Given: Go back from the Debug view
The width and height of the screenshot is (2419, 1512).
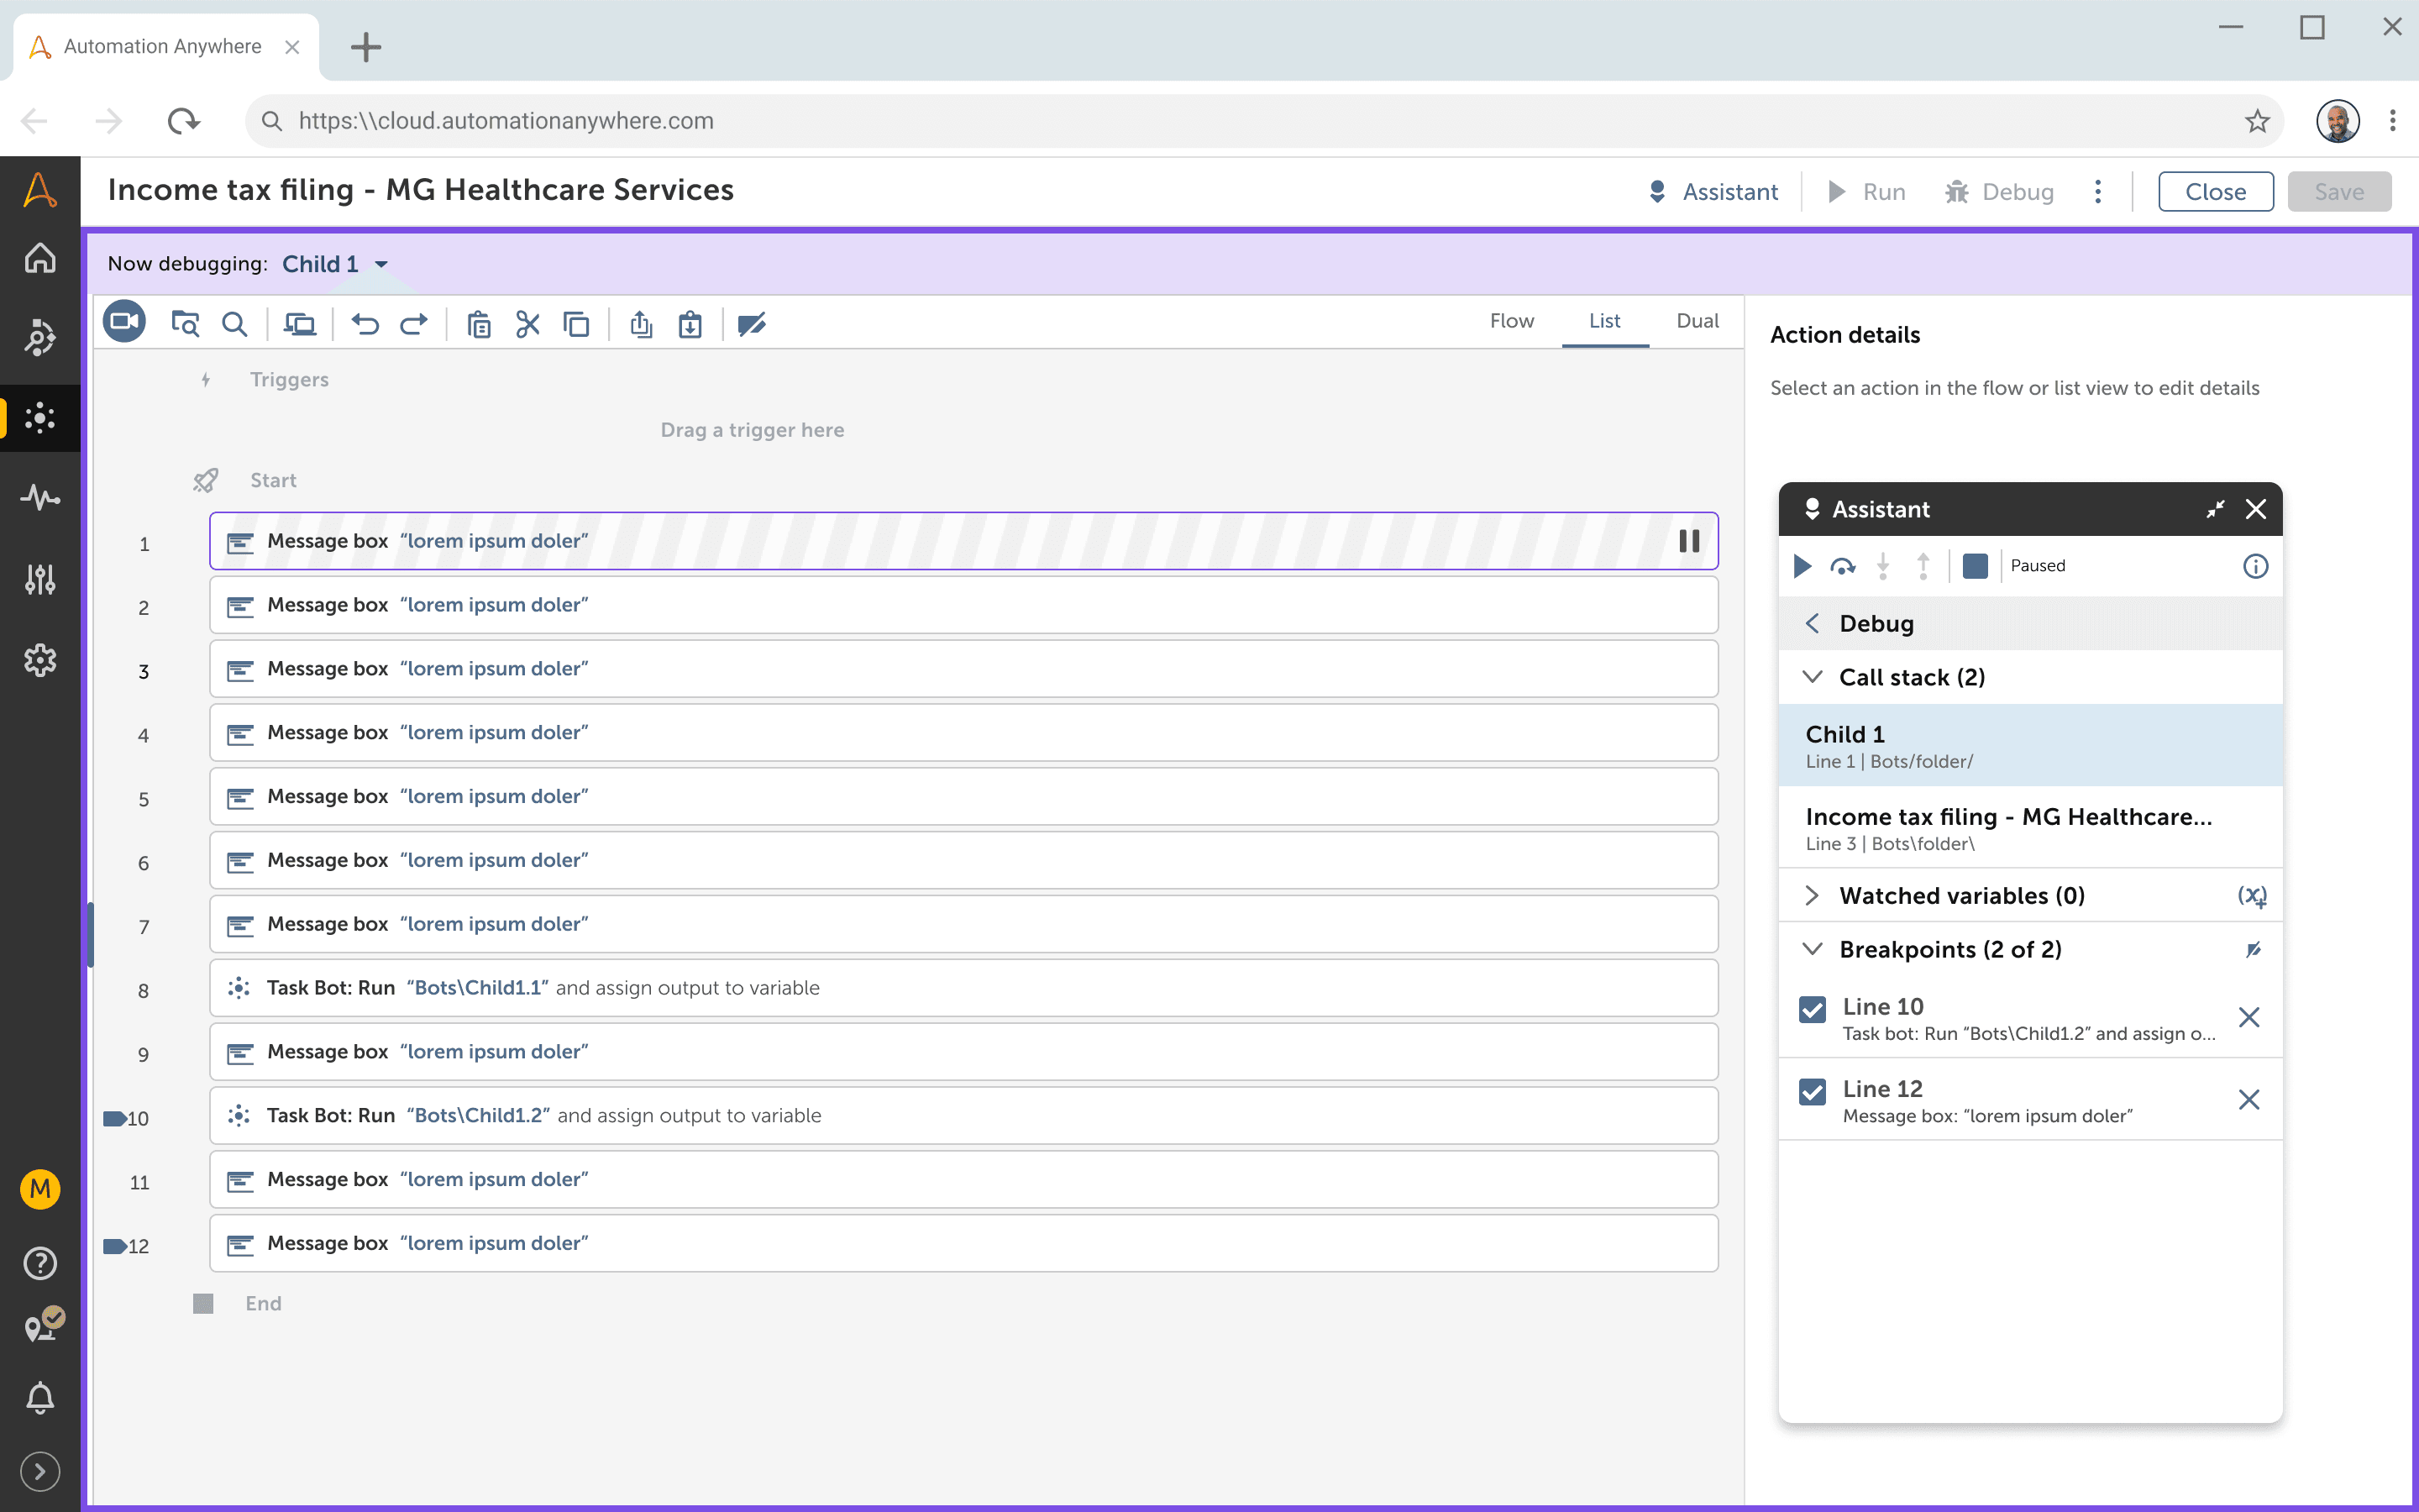Looking at the screenshot, I should [1813, 623].
